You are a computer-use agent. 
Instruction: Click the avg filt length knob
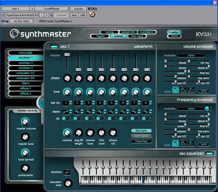[78, 132]
